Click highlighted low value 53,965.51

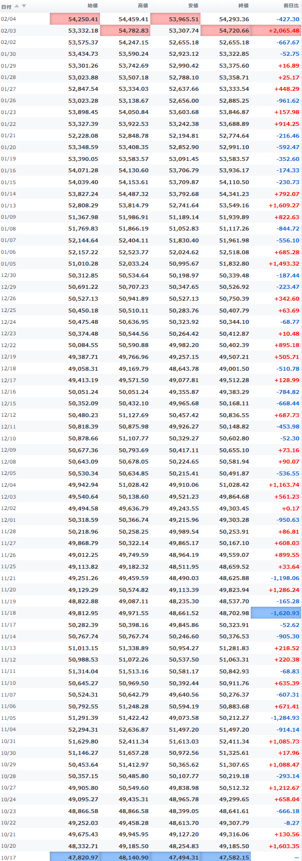click(175, 19)
